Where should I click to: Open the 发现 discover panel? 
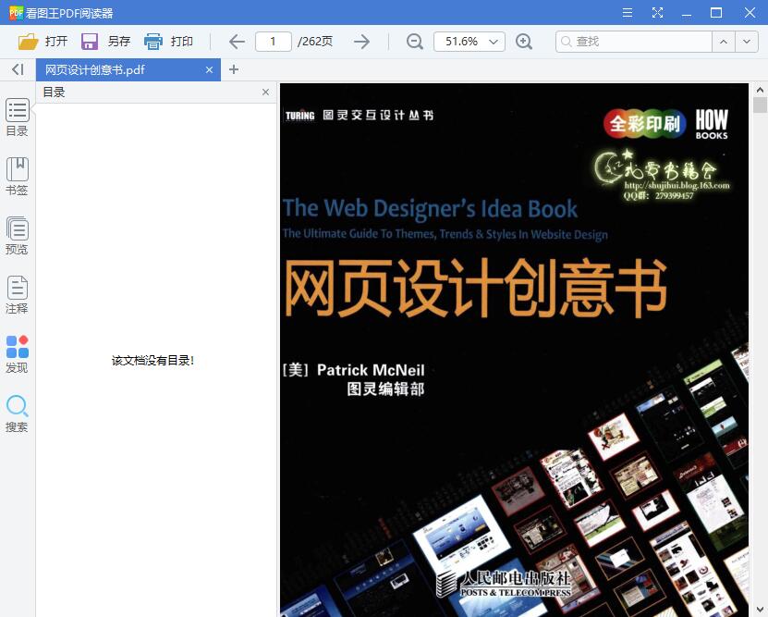click(18, 354)
